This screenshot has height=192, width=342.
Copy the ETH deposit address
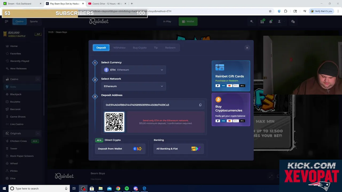pos(200,105)
